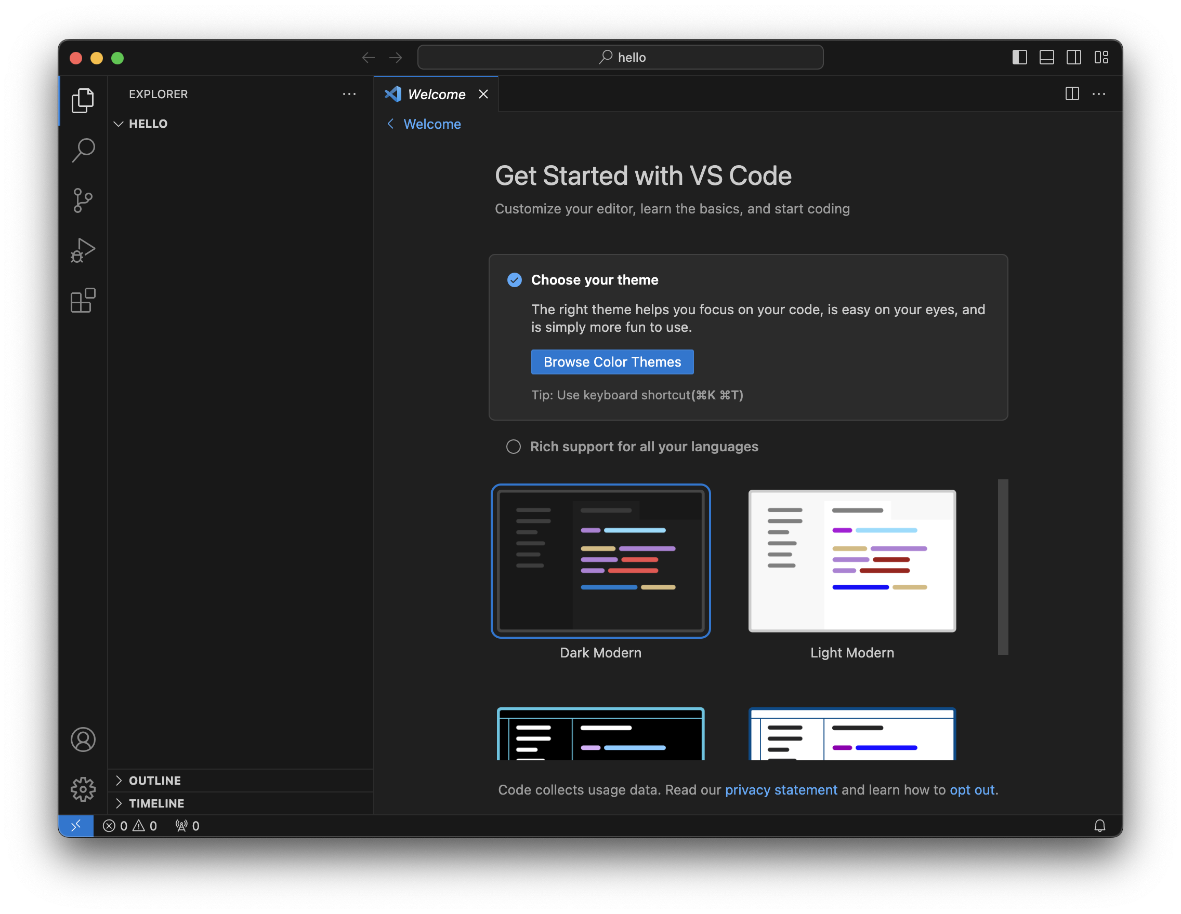The height and width of the screenshot is (914, 1181).
Task: Open Customize Layout icon
Action: 1101,57
